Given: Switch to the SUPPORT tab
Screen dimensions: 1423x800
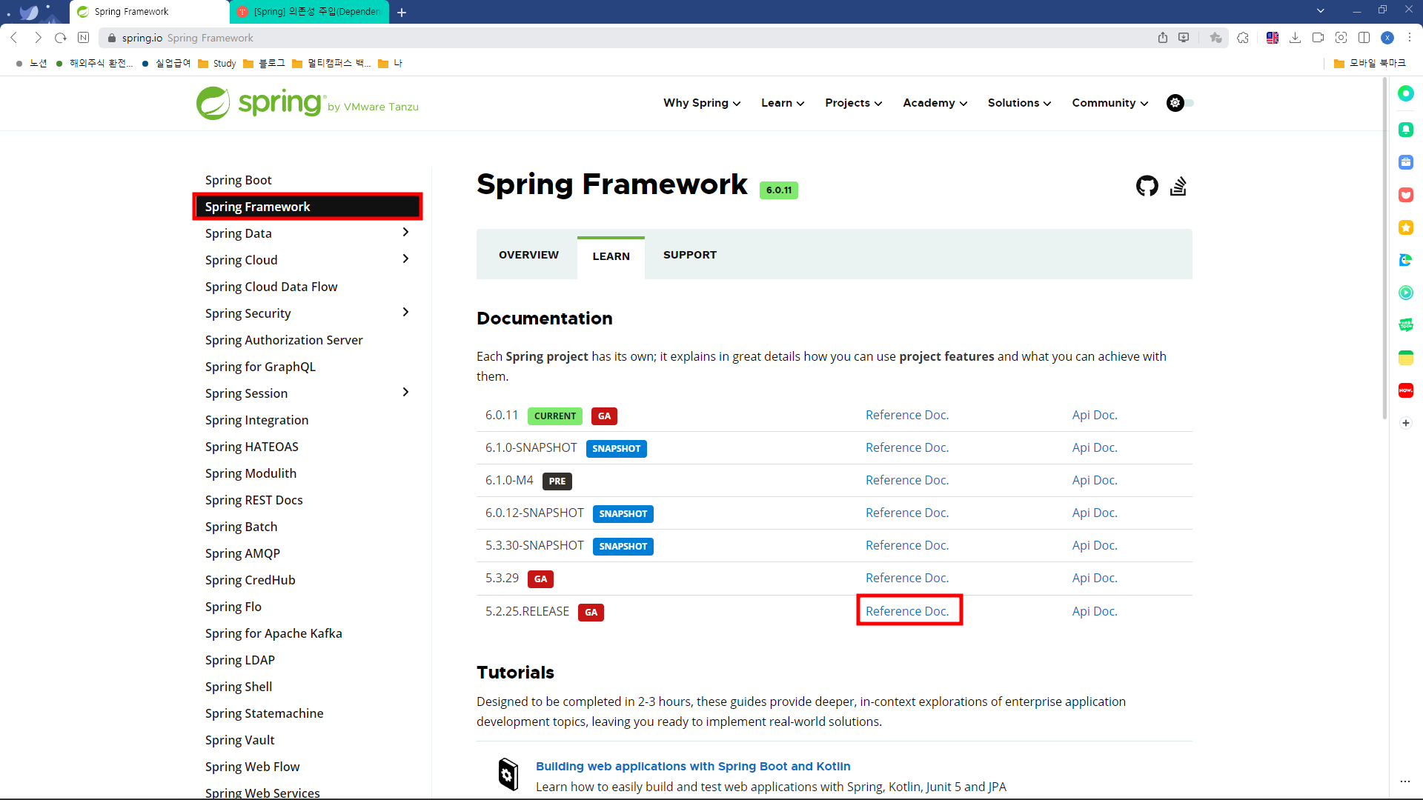Looking at the screenshot, I should coord(689,255).
